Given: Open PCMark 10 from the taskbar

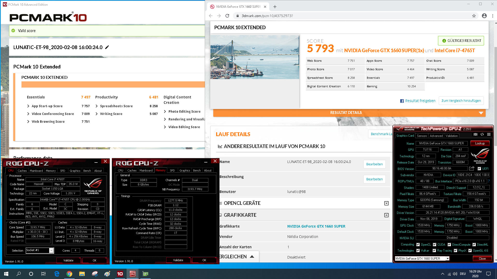Looking at the screenshot, I should coord(120,274).
